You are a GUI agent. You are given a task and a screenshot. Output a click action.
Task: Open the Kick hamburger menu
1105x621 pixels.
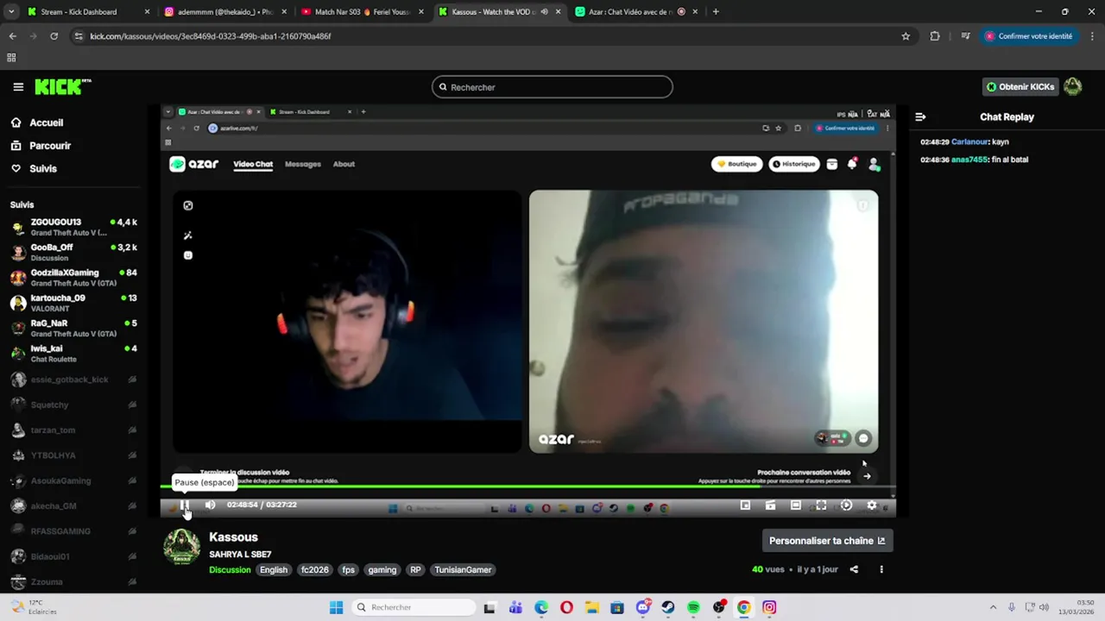tap(18, 86)
